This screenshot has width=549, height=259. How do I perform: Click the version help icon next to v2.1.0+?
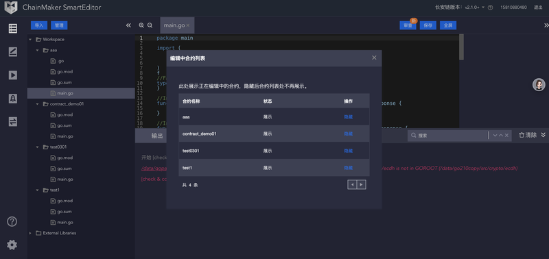coord(490,8)
